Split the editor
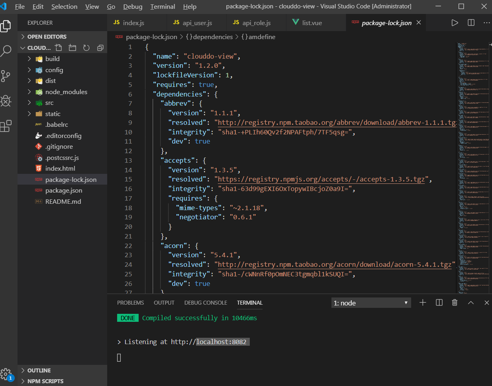The height and width of the screenshot is (386, 492). tap(471, 23)
